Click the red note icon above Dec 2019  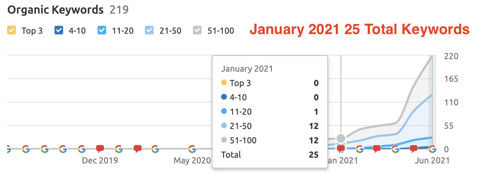(100, 149)
